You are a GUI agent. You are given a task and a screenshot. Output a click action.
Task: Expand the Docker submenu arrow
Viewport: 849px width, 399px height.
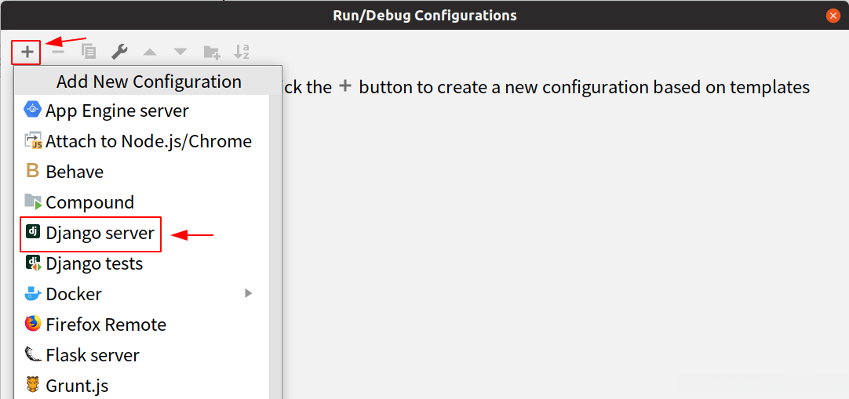tap(248, 294)
